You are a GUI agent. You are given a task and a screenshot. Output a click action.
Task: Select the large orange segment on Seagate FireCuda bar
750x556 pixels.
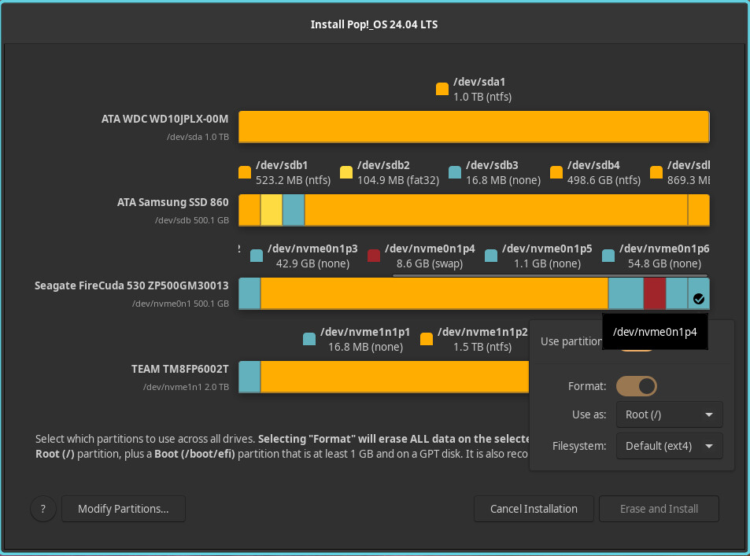[x=434, y=293]
